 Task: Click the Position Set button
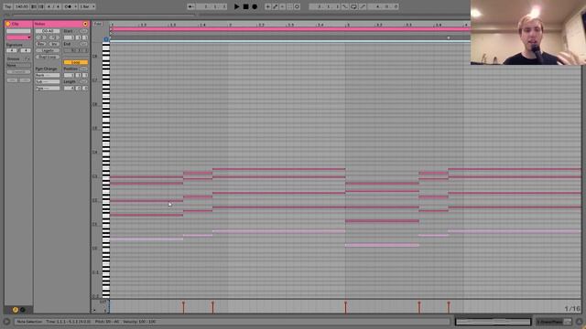click(83, 69)
